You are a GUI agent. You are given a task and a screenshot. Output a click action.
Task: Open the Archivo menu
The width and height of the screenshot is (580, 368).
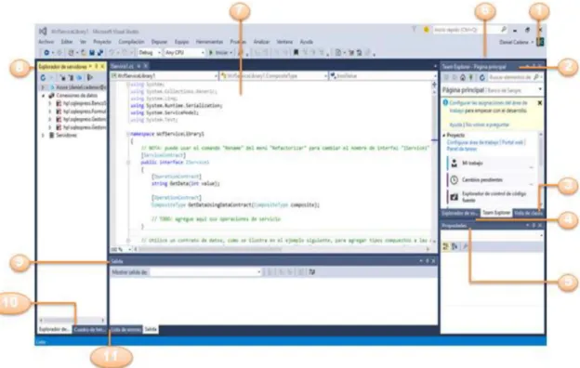coord(46,42)
